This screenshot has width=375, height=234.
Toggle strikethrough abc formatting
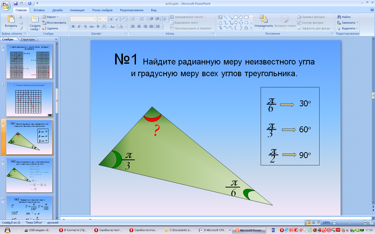coord(92,27)
